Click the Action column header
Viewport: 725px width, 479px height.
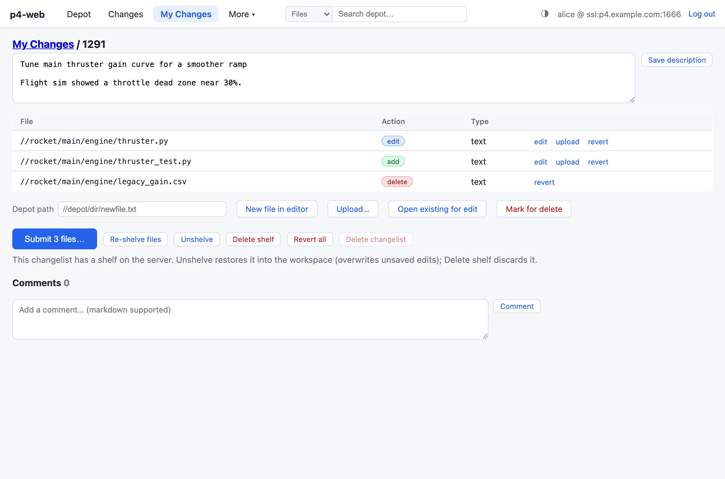pos(393,122)
